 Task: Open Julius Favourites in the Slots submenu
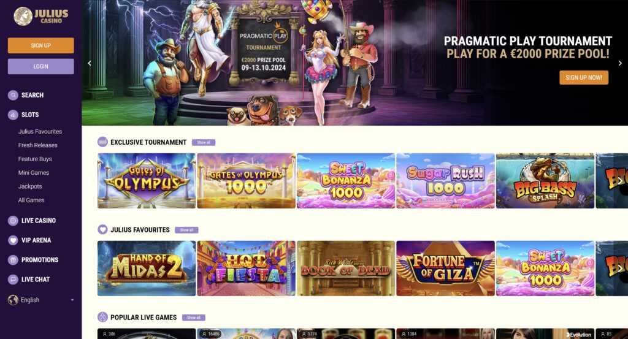click(40, 131)
